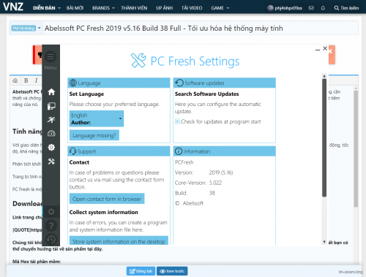Select the running figure sidebar icon
366x277 pixels.
click(51, 120)
